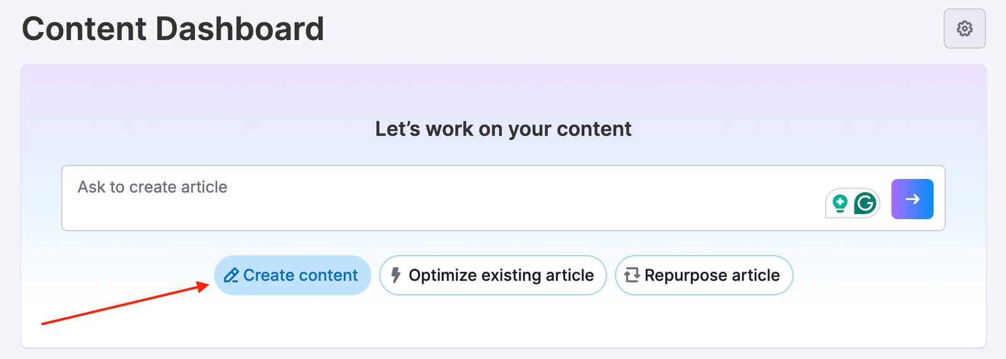Click the 'Optimize existing article' text label
1006x359 pixels.
[501, 276]
